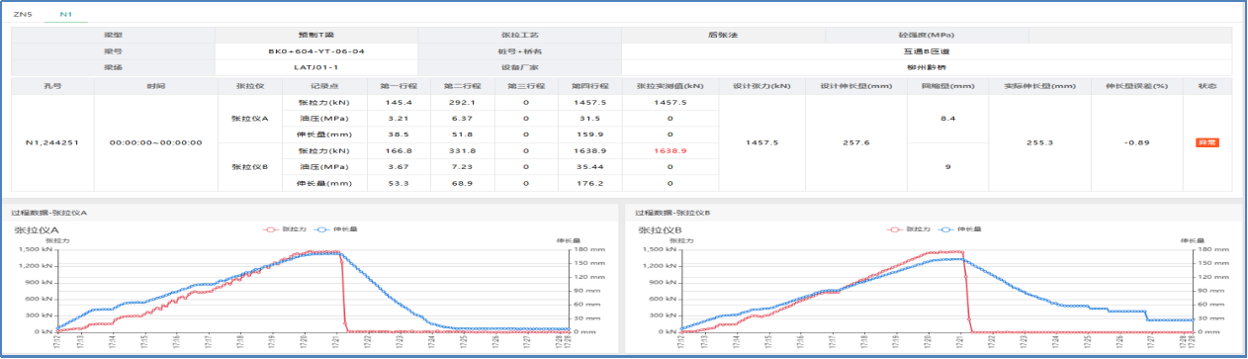The height and width of the screenshot is (359, 1248).
Task: Click the elongation error value -0.89
Action: click(1137, 142)
